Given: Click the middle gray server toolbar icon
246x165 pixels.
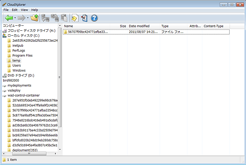Looking at the screenshot, I should pyautogui.click(x=55, y=18).
